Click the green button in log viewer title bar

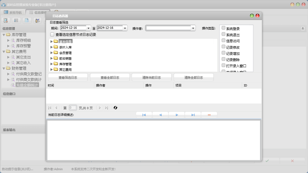click(252, 16)
